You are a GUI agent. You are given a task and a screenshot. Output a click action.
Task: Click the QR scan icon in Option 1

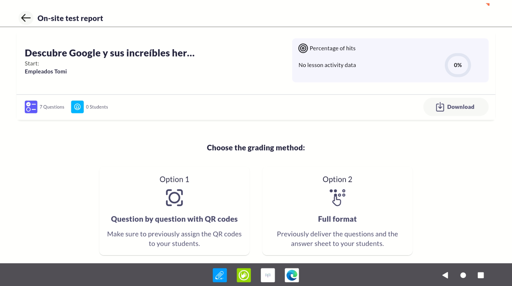[174, 198]
